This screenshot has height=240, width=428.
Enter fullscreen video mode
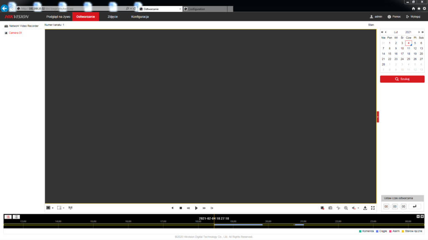[373, 207]
